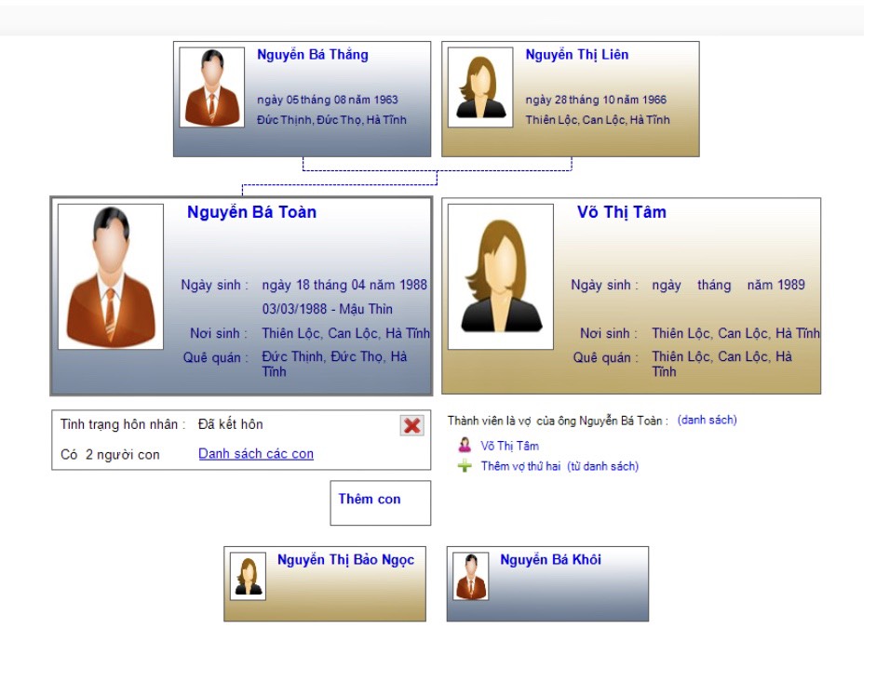Click the Võ Thị Tâm name heading

621,212
